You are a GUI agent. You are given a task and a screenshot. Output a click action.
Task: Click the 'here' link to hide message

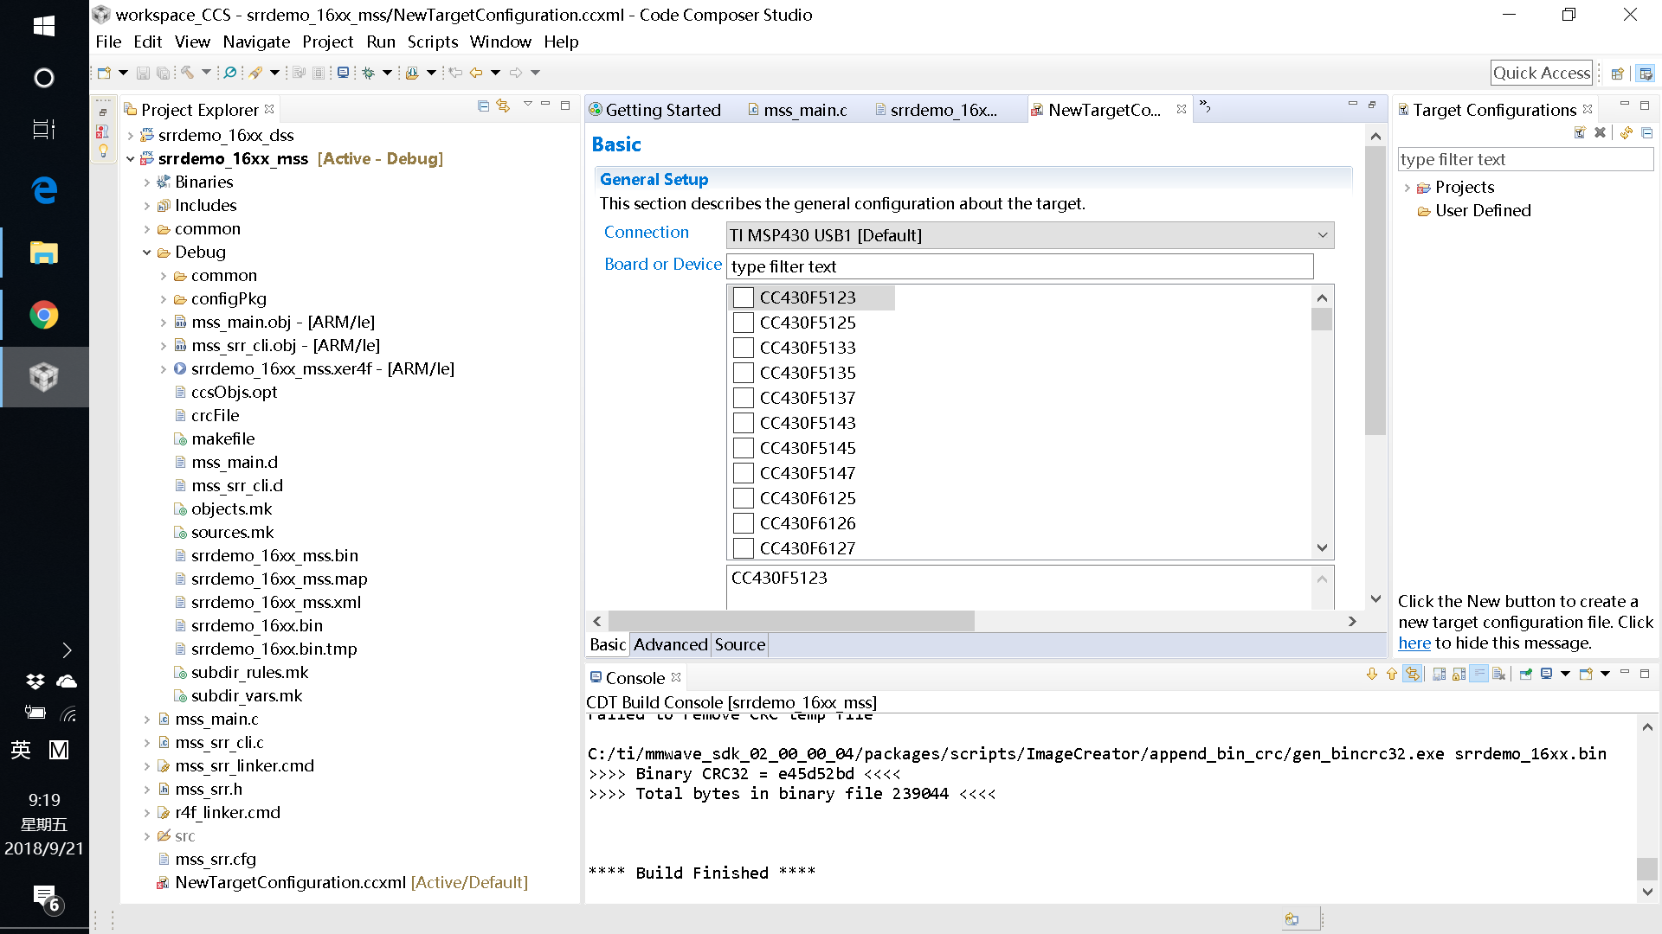1414,643
